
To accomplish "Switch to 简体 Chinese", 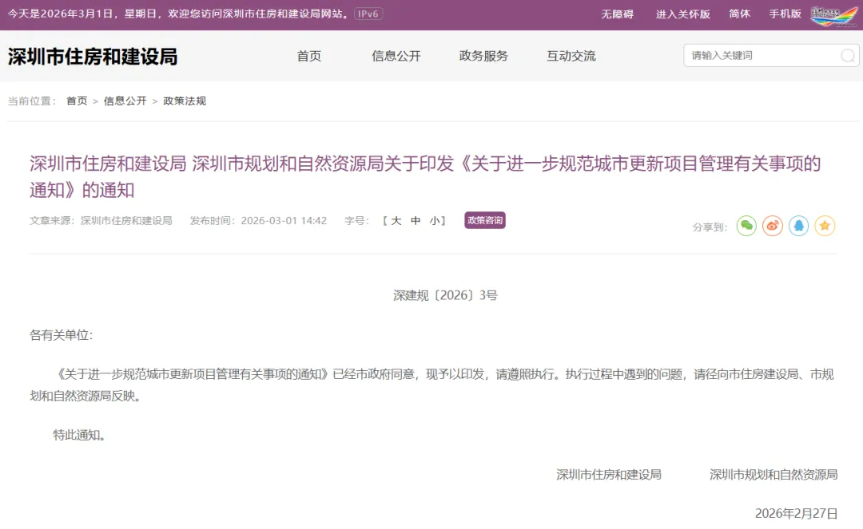I will [x=739, y=14].
